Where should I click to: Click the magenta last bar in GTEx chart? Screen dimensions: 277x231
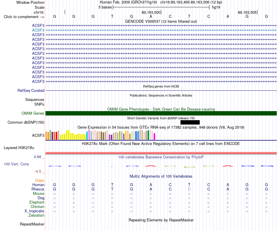pos(154,136)
